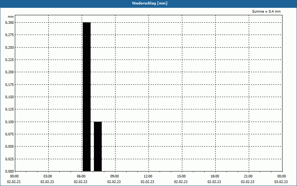Select the 0,175 y-axis value
Image resolution: width=297 pixels, height=186 pixels.
9,85
